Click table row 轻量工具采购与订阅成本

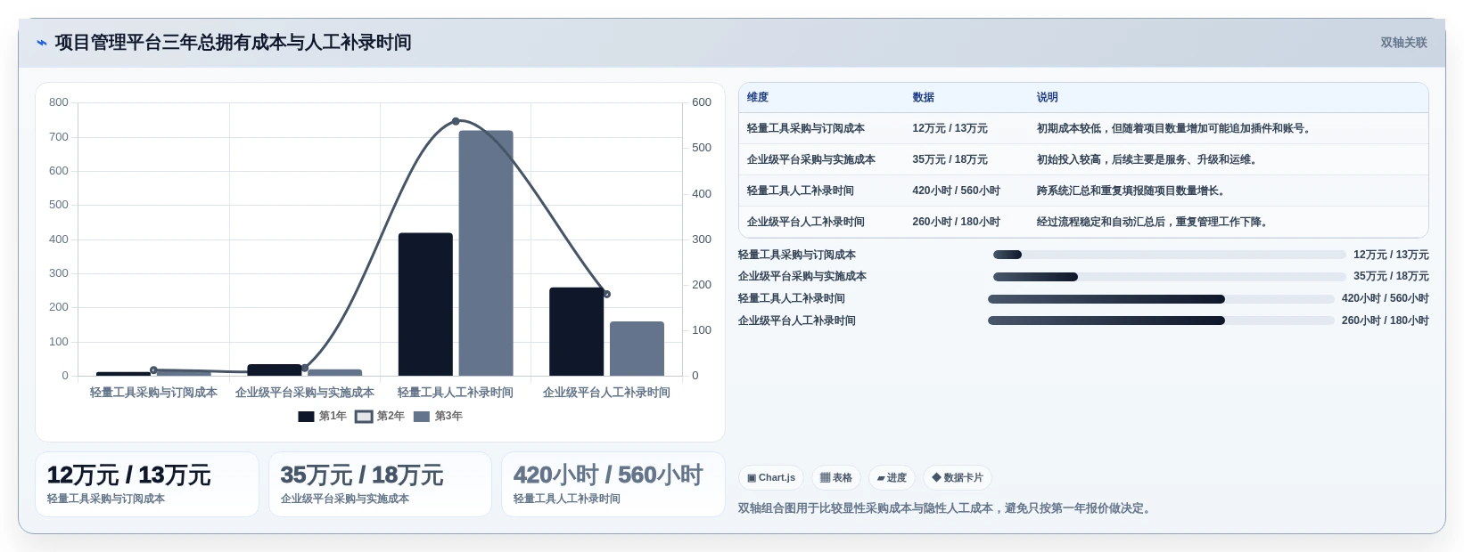[x=1083, y=128]
